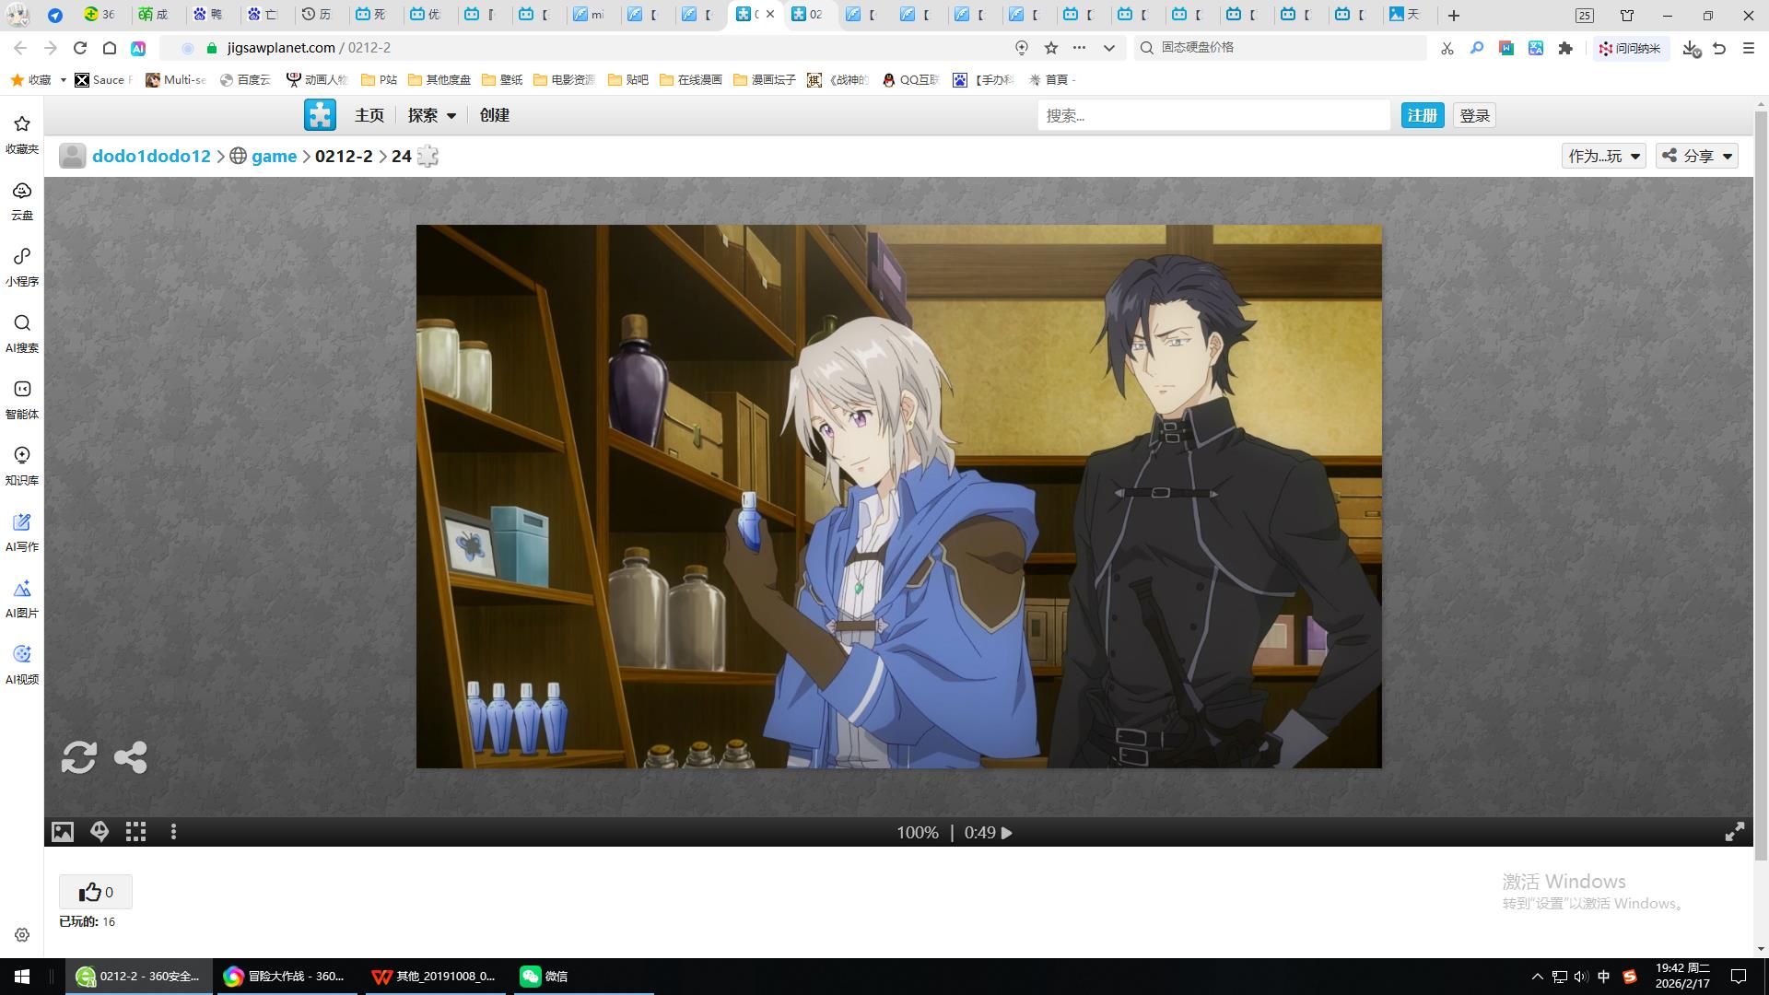Open the 作为...玩 dropdown
Screen dimensions: 1769x995
[x=1603, y=156]
